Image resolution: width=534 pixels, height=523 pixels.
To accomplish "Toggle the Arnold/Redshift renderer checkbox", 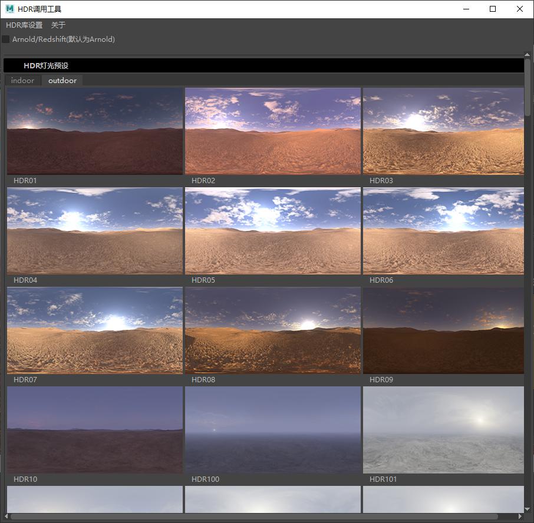I will point(6,39).
